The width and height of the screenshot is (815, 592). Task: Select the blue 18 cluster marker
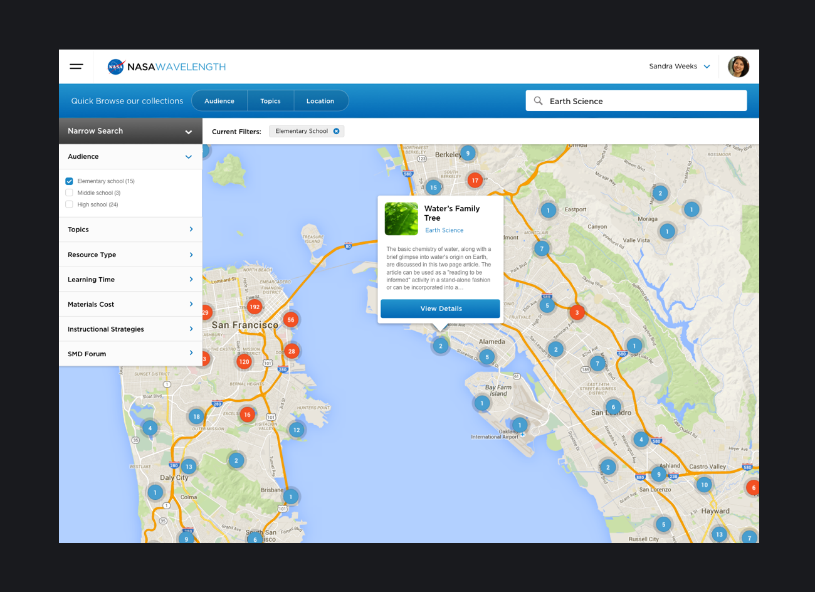click(x=196, y=416)
